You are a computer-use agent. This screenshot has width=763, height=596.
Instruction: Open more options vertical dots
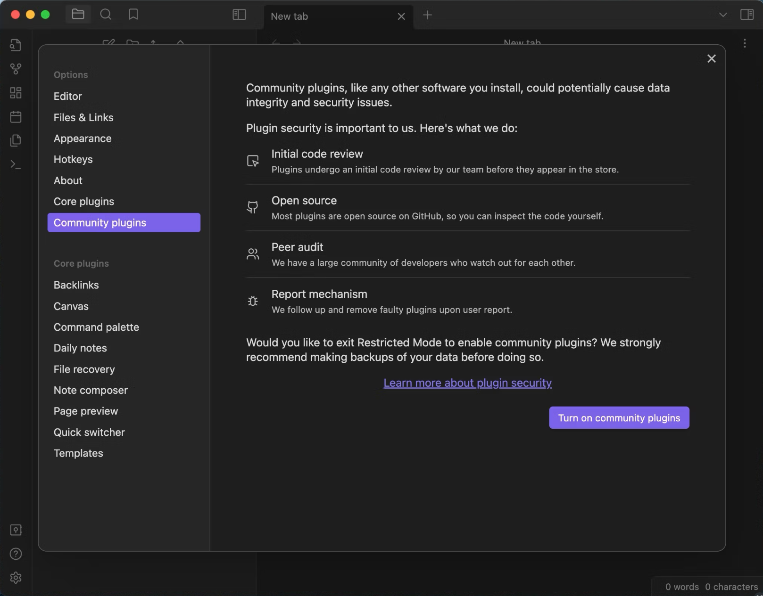pos(745,43)
